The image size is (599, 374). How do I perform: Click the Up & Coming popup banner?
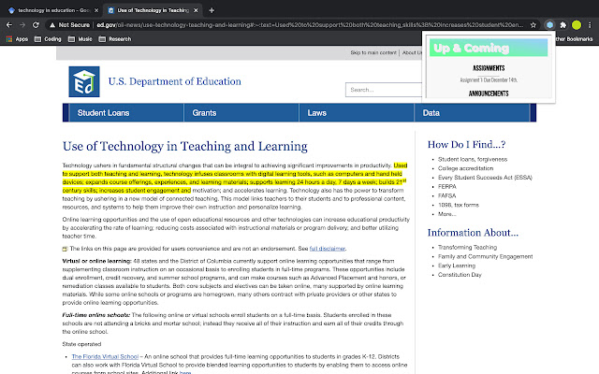489,48
